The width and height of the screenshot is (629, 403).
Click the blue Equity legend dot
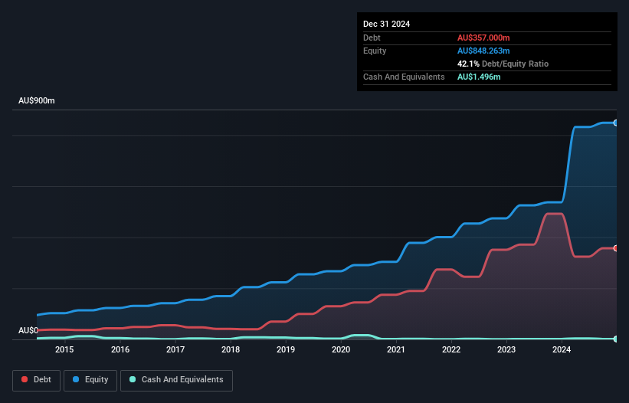coord(76,379)
